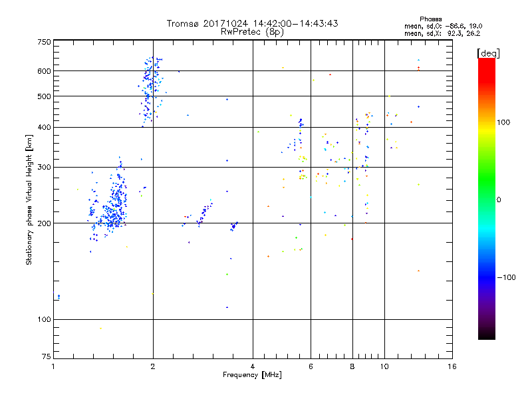Click the y-axis tick label '100'
Screen dimensions: 532x399
(x=45, y=319)
